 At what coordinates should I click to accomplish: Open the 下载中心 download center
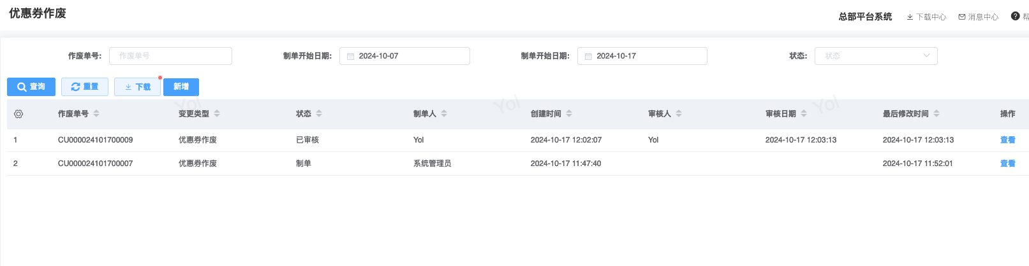926,17
